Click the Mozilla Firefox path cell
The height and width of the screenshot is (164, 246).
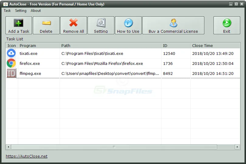102,63
